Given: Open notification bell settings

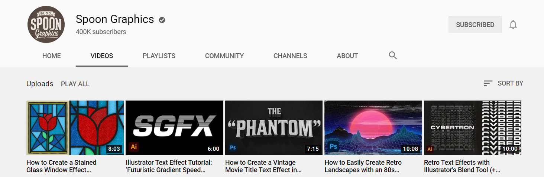Looking at the screenshot, I should tap(513, 25).
